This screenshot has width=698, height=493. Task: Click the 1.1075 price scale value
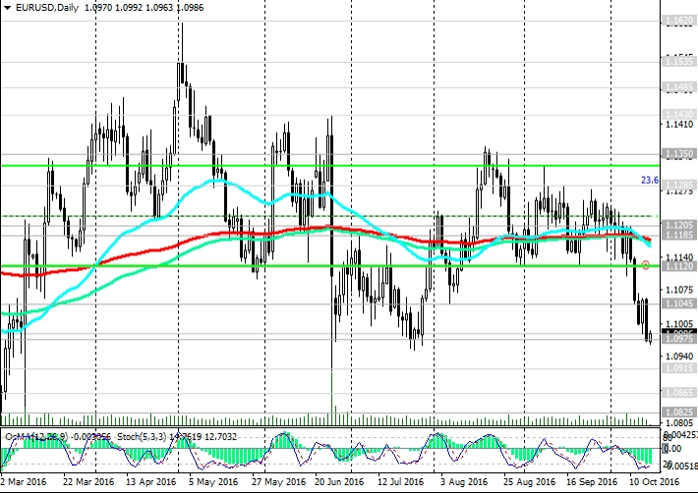[679, 290]
